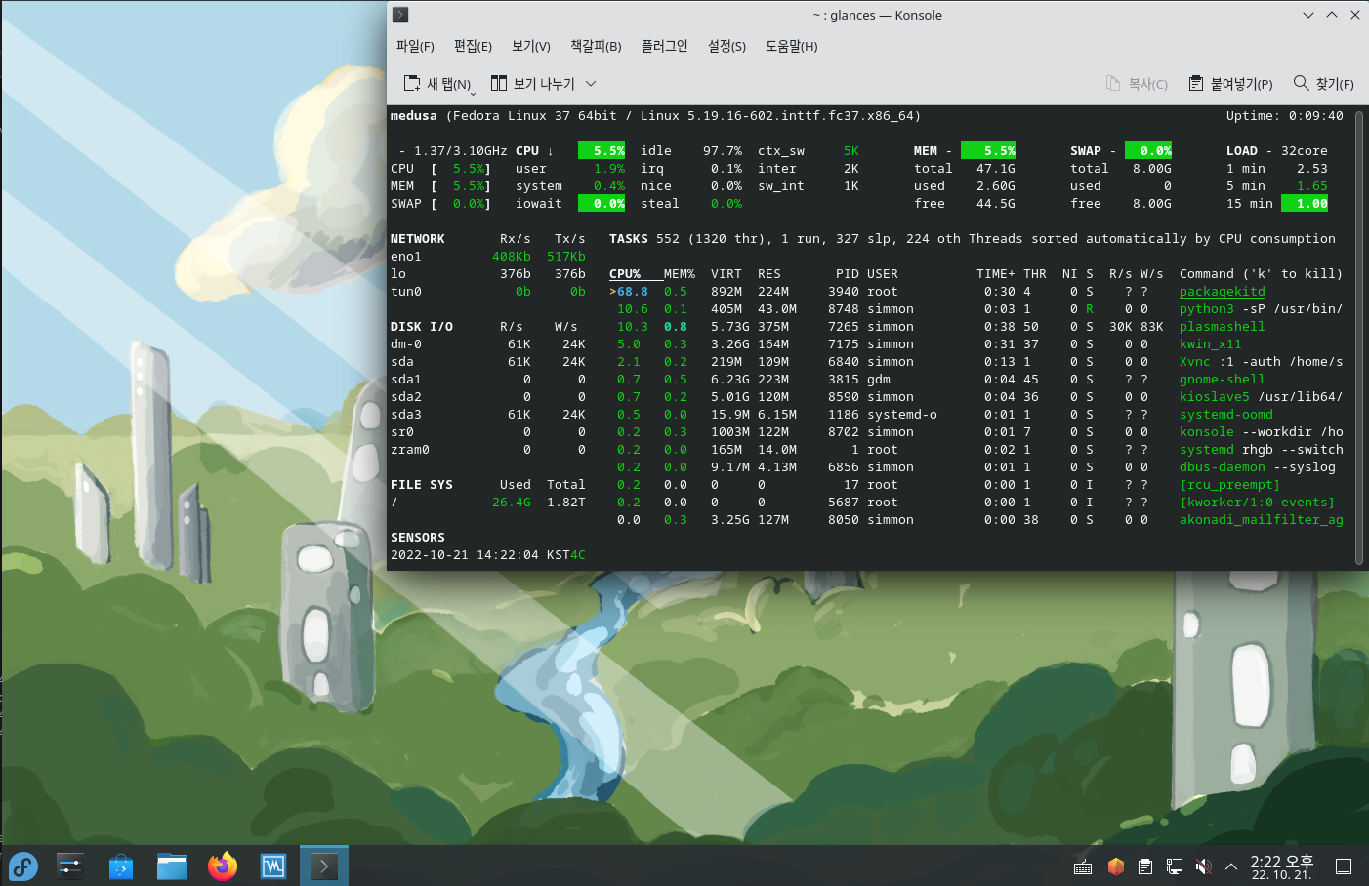This screenshot has height=886, width=1369.
Task: Open the File (파일) menu
Action: click(415, 46)
